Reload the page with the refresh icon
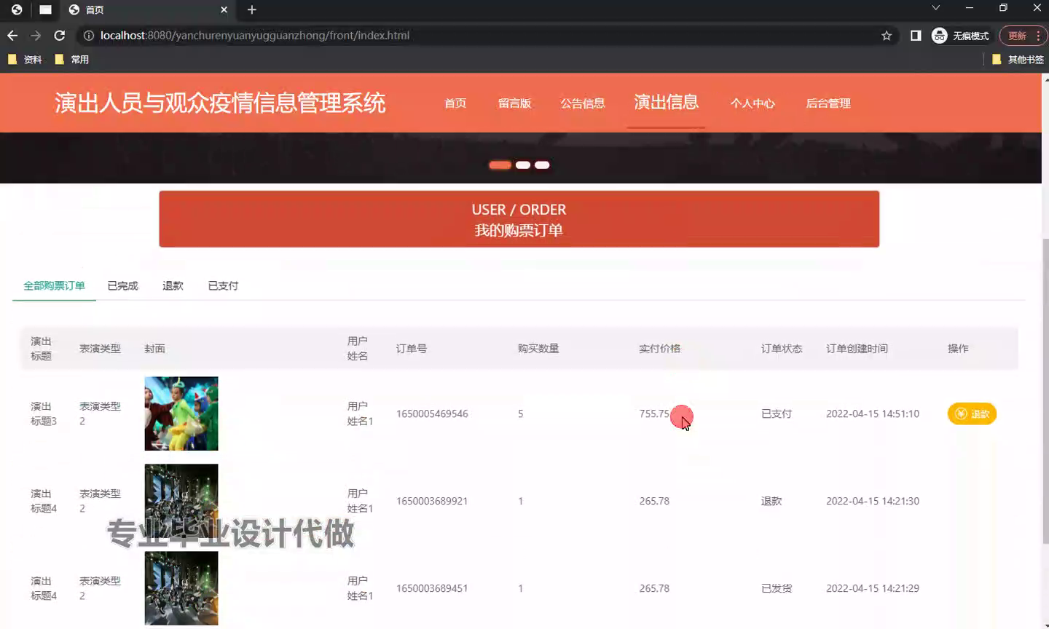This screenshot has height=629, width=1049. [60, 36]
